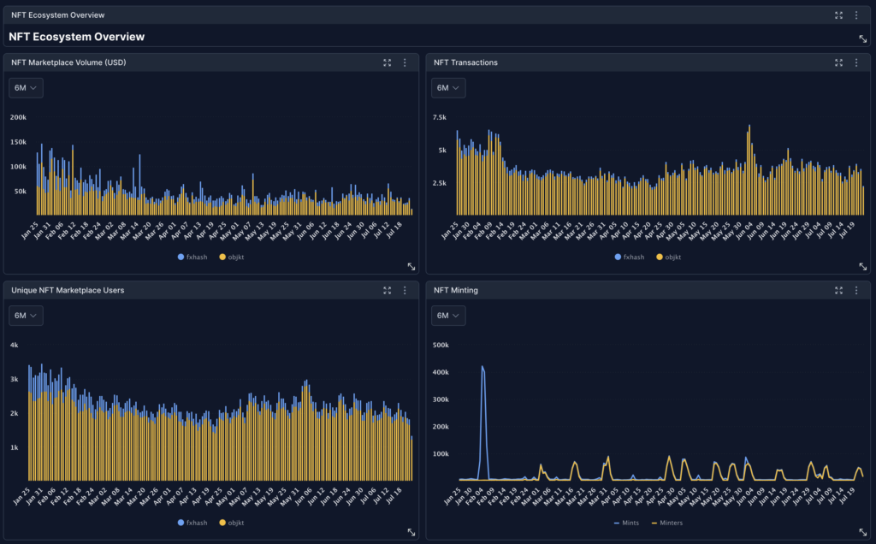Click the 7.5k axis label in NFT Transactions chart
The image size is (876, 544).
pyautogui.click(x=440, y=117)
